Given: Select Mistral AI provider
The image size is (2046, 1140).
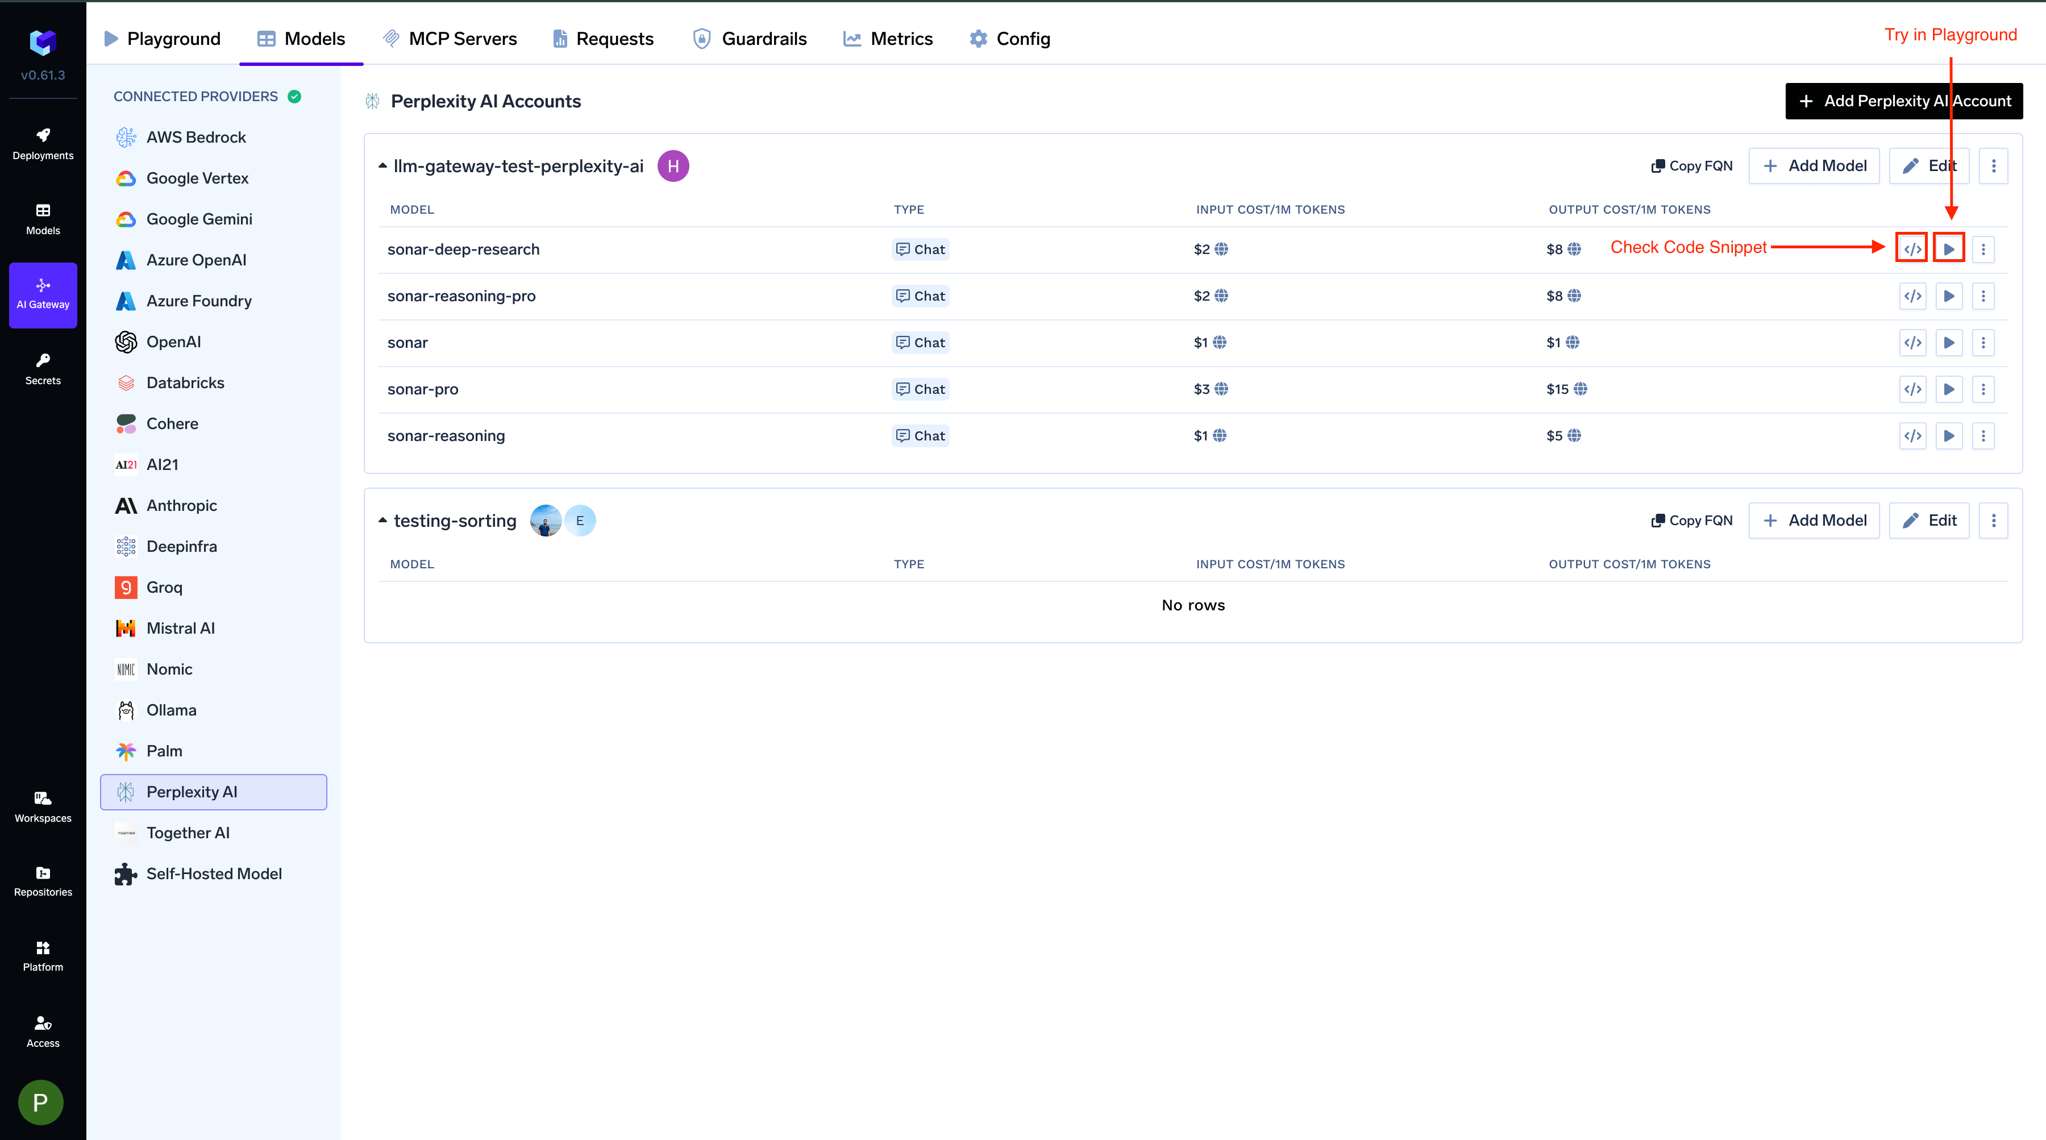Looking at the screenshot, I should tap(214, 629).
